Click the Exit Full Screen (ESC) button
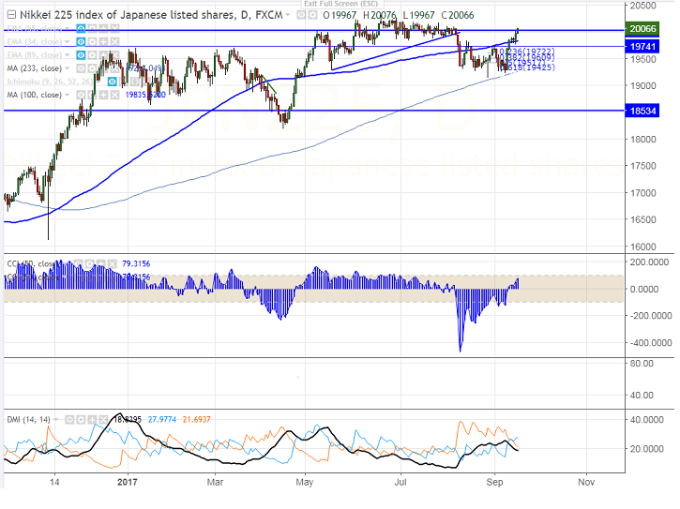 tap(340, 4)
